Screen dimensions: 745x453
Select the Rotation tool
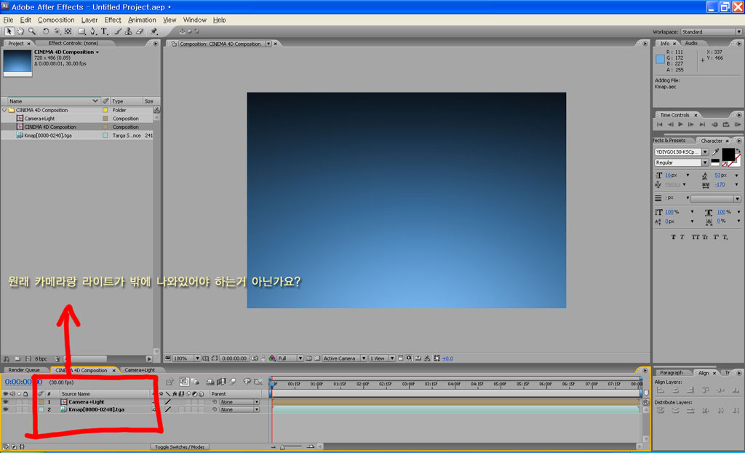coord(46,31)
